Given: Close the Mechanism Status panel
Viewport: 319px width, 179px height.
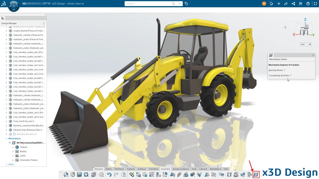Looking at the screenshot, I should click(x=313, y=55).
